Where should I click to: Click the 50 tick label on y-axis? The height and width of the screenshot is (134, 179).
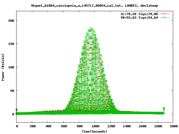[x=12, y=91]
